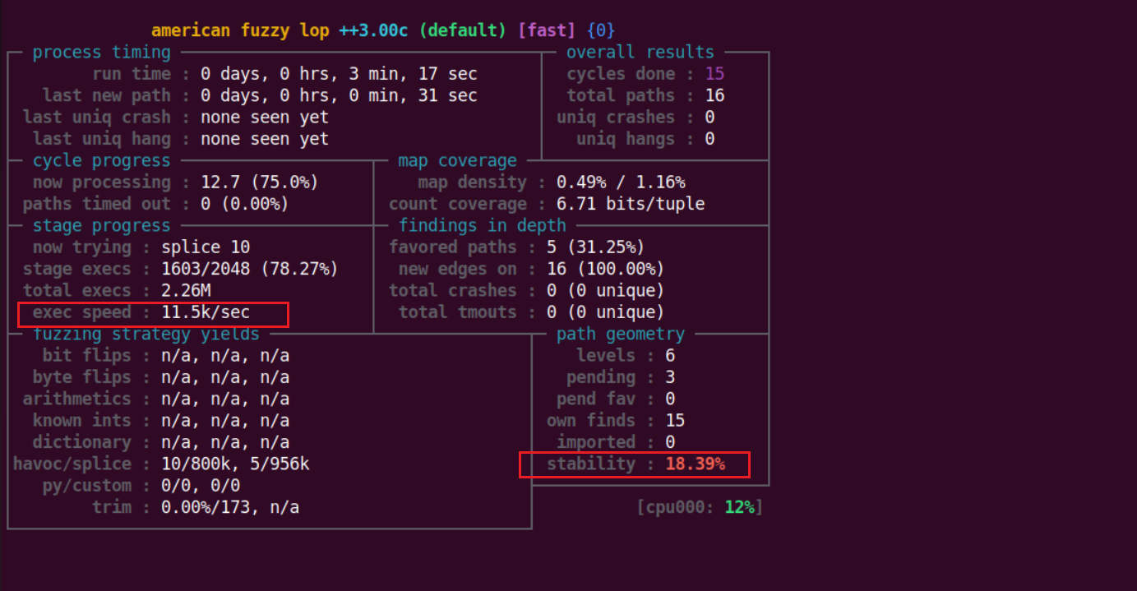Click the [fast] power schedule label
Viewport: 1137px width, 591px height.
548,30
